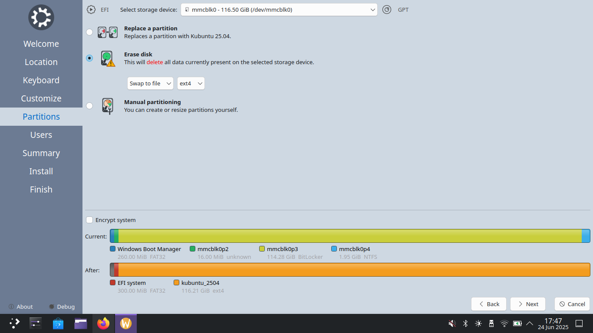593x333 pixels.
Task: Go to the Keyboard step
Action: pos(41,80)
